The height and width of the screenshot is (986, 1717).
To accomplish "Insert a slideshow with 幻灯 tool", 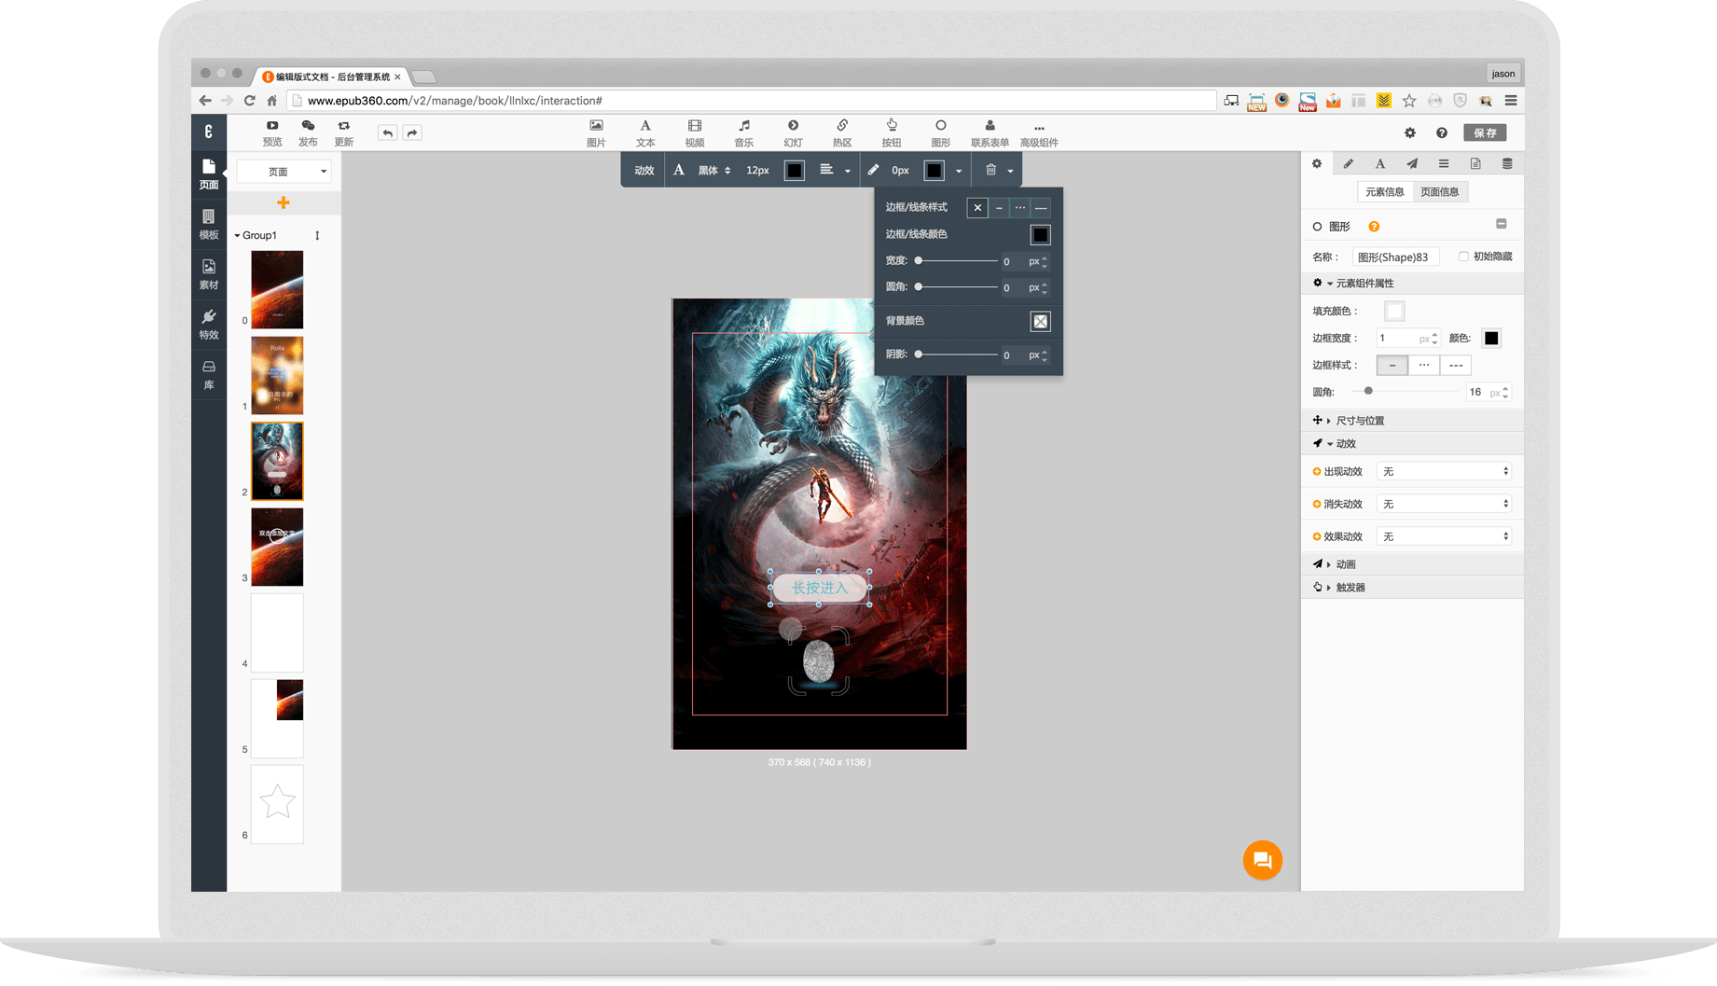I will pos(793,132).
